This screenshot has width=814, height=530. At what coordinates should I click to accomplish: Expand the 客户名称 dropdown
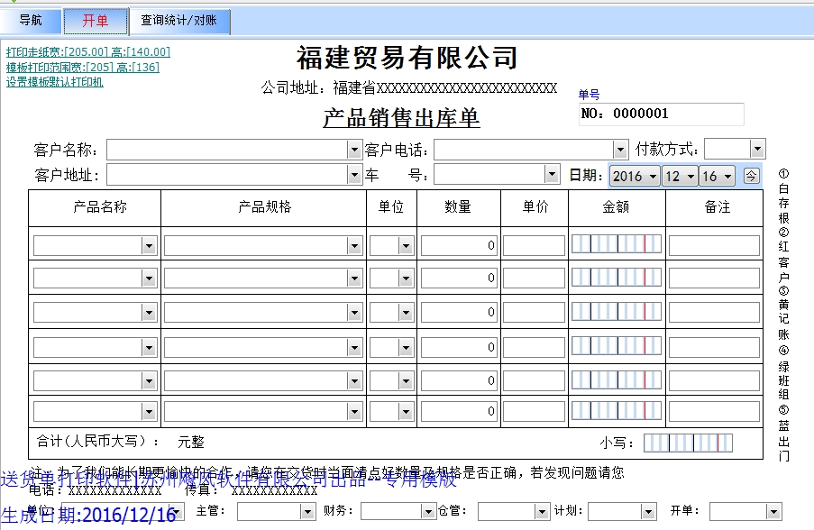(x=354, y=150)
